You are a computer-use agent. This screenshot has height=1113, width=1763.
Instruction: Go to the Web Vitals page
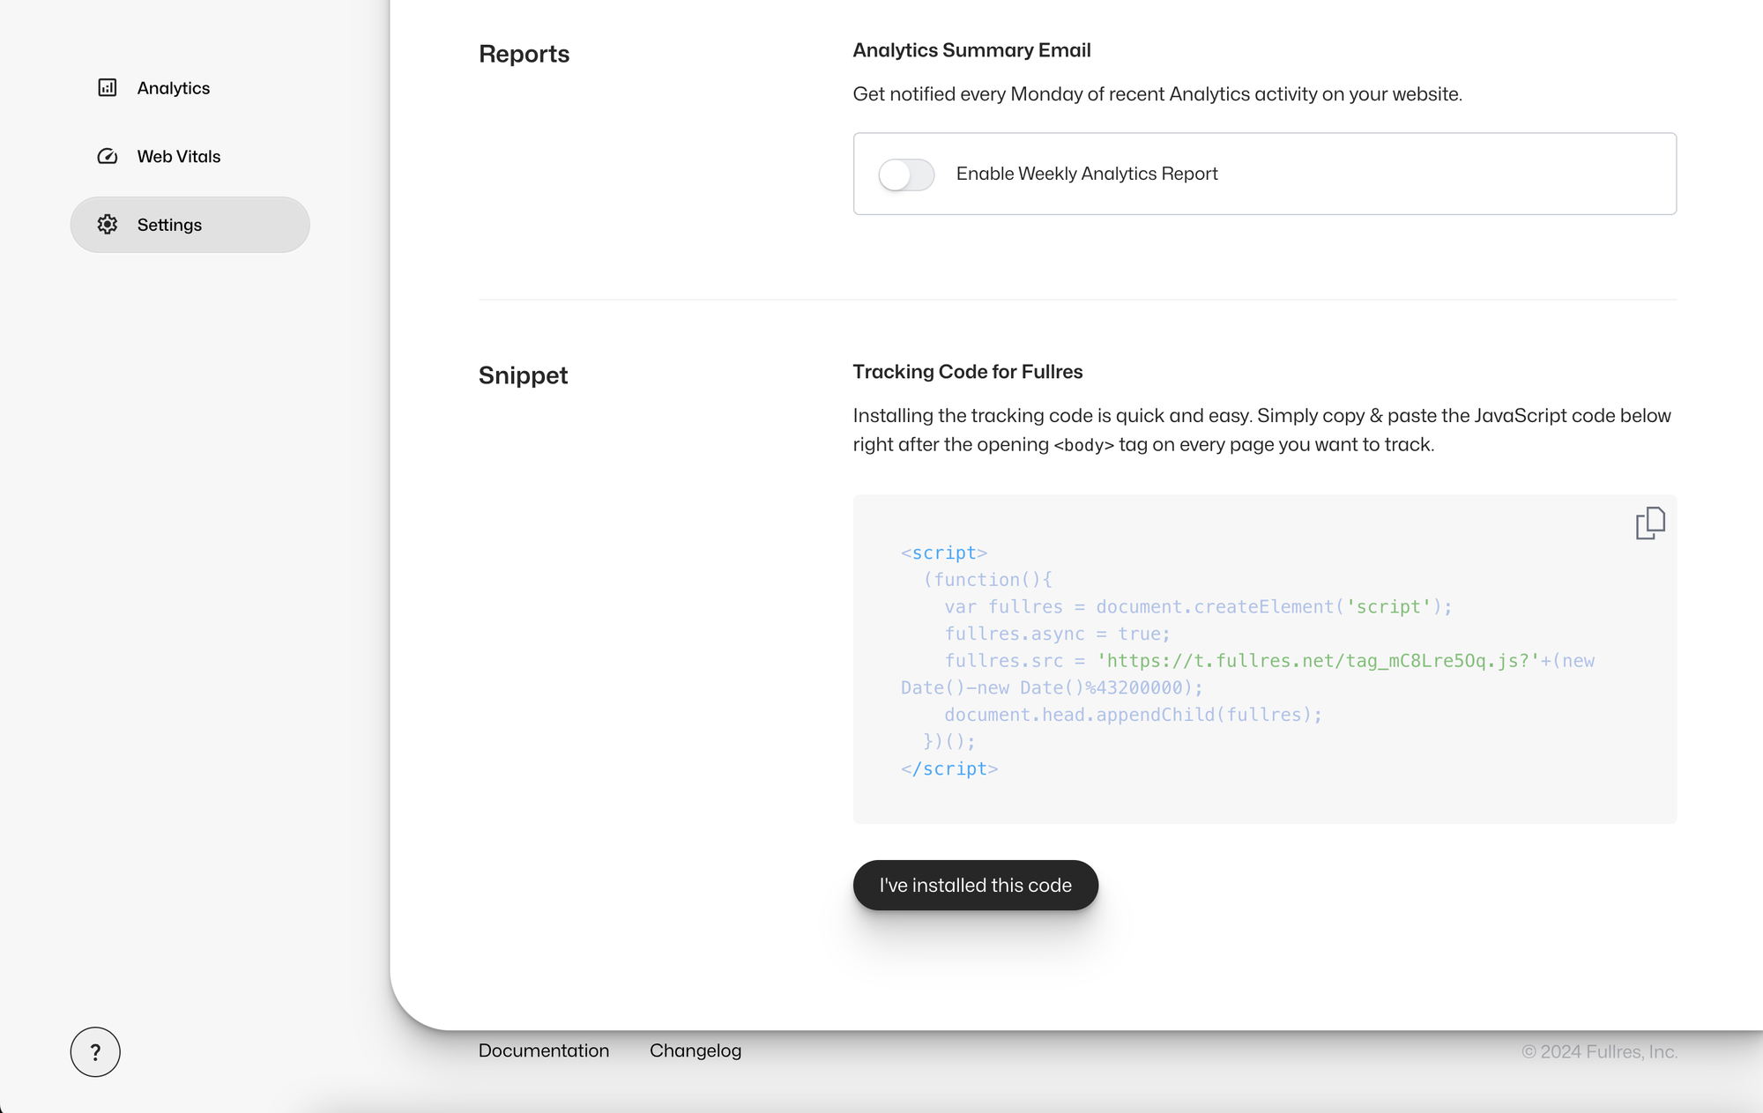point(179,157)
